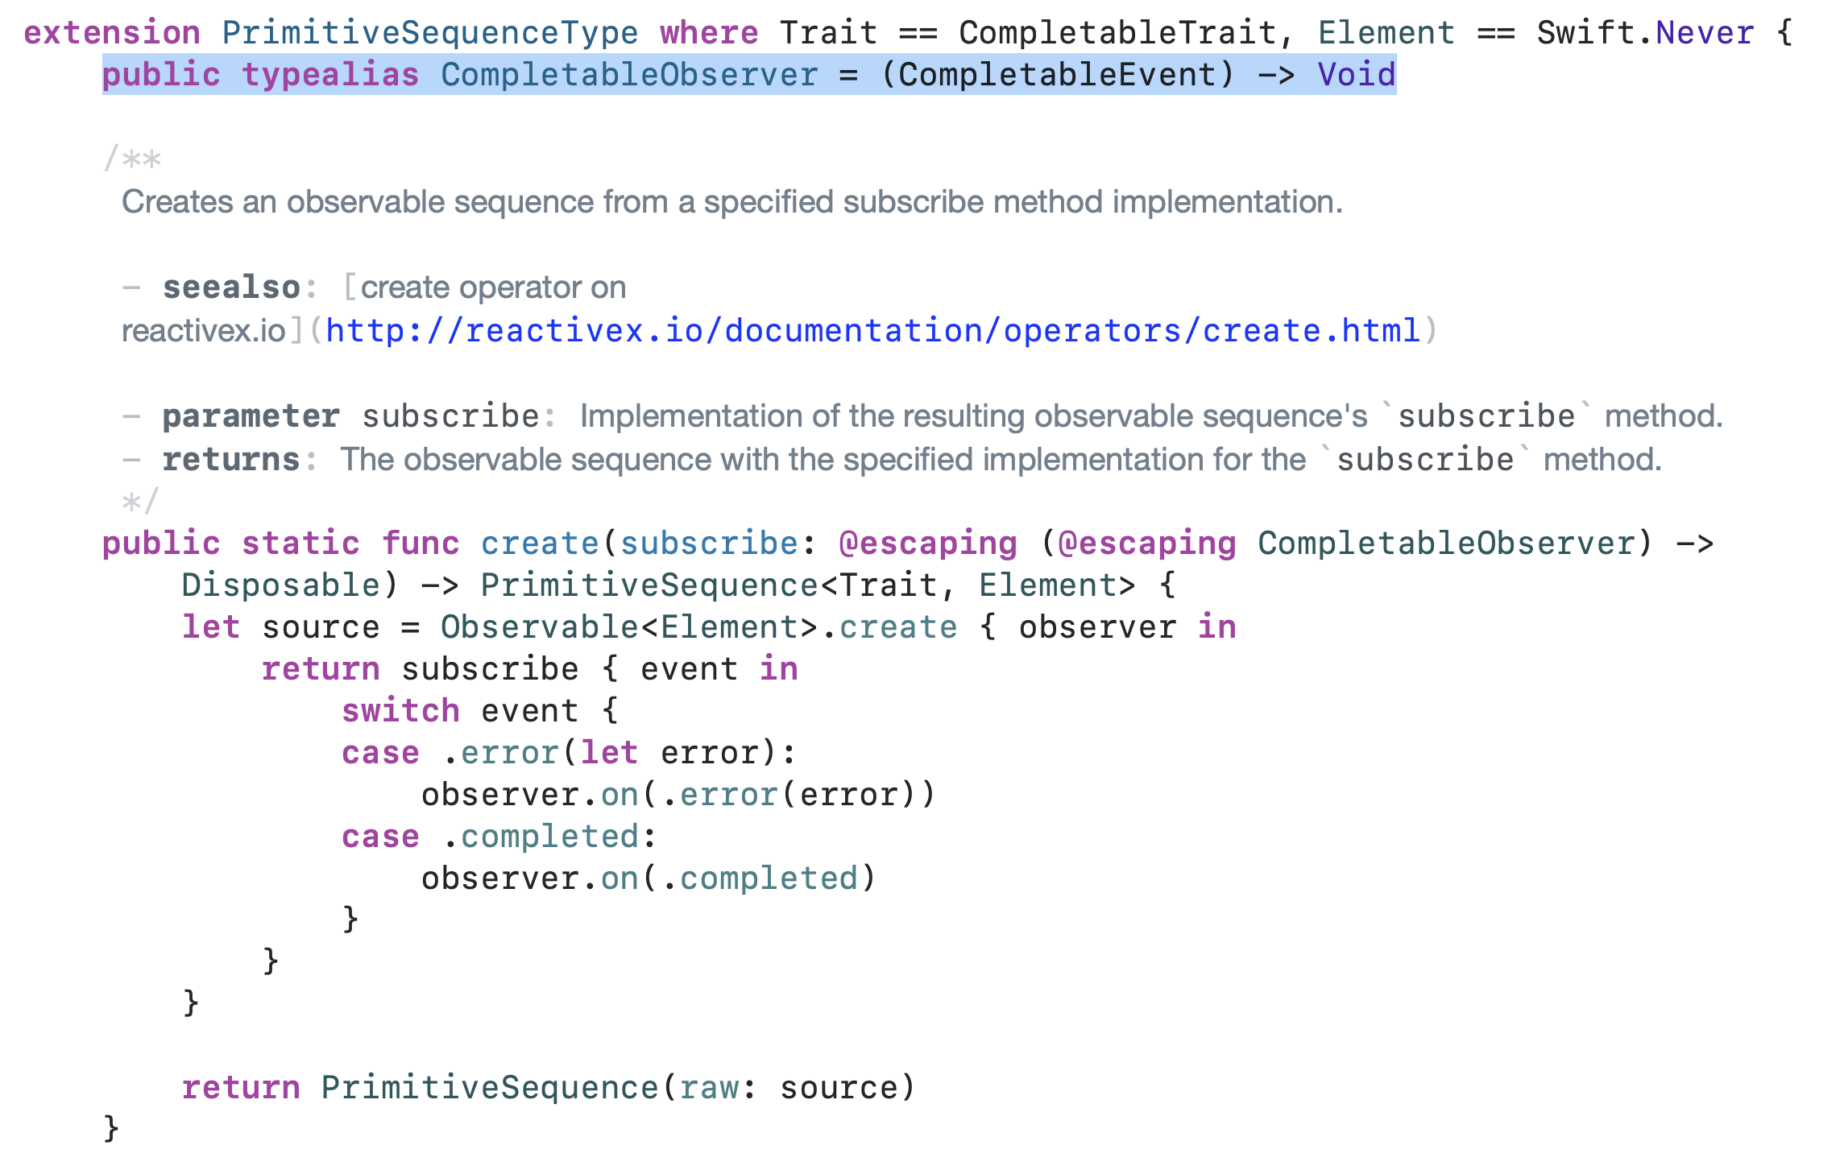Click the 'parameter' doc comment keyword

tap(251, 416)
